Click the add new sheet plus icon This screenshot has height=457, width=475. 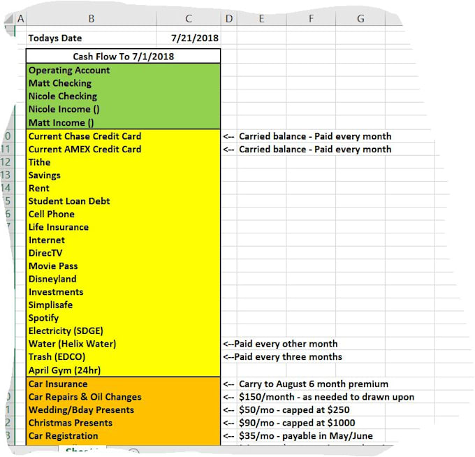click(x=134, y=452)
